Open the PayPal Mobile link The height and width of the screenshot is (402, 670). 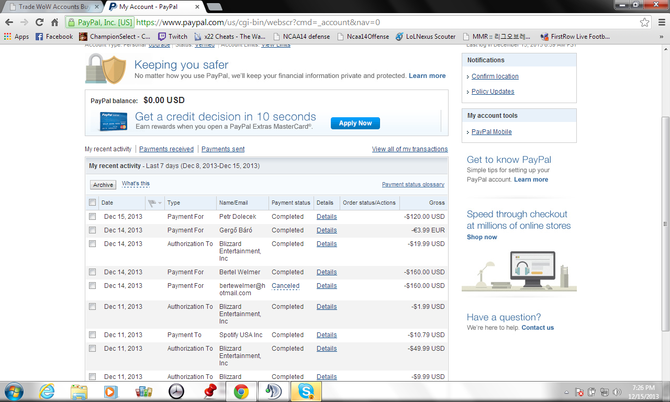[492, 132]
